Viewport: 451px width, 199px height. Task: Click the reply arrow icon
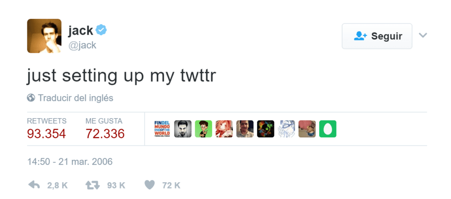pyautogui.click(x=34, y=185)
